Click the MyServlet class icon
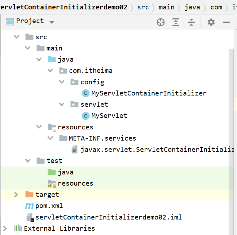 click(85, 116)
